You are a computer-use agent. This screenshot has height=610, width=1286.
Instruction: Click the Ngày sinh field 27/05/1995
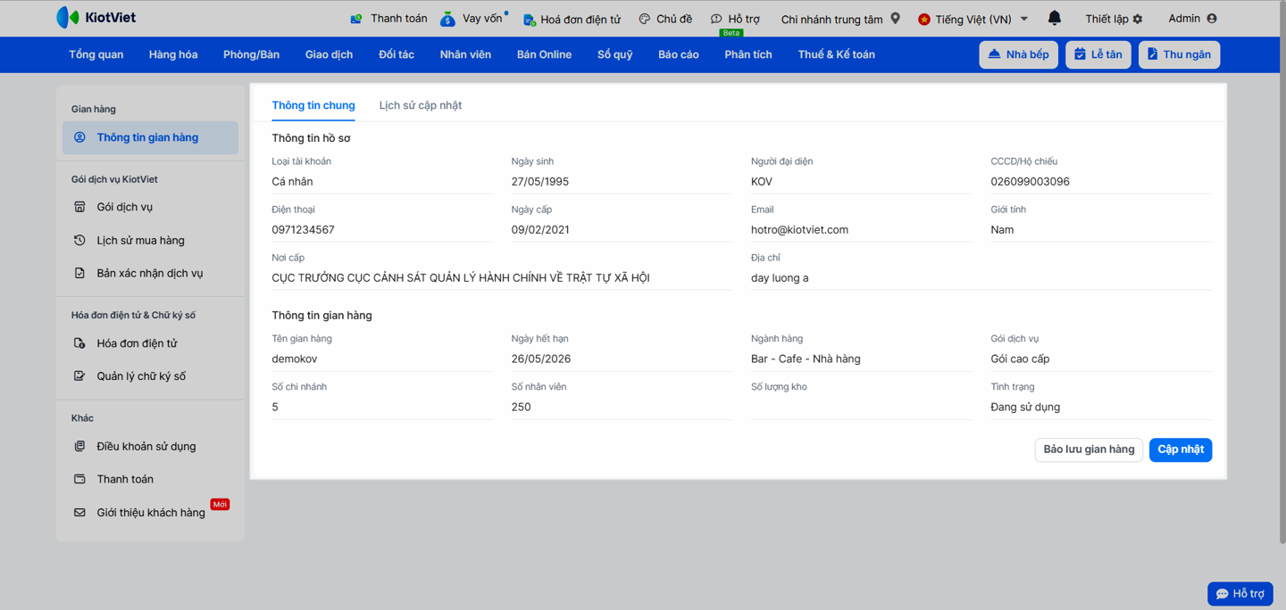click(x=622, y=182)
